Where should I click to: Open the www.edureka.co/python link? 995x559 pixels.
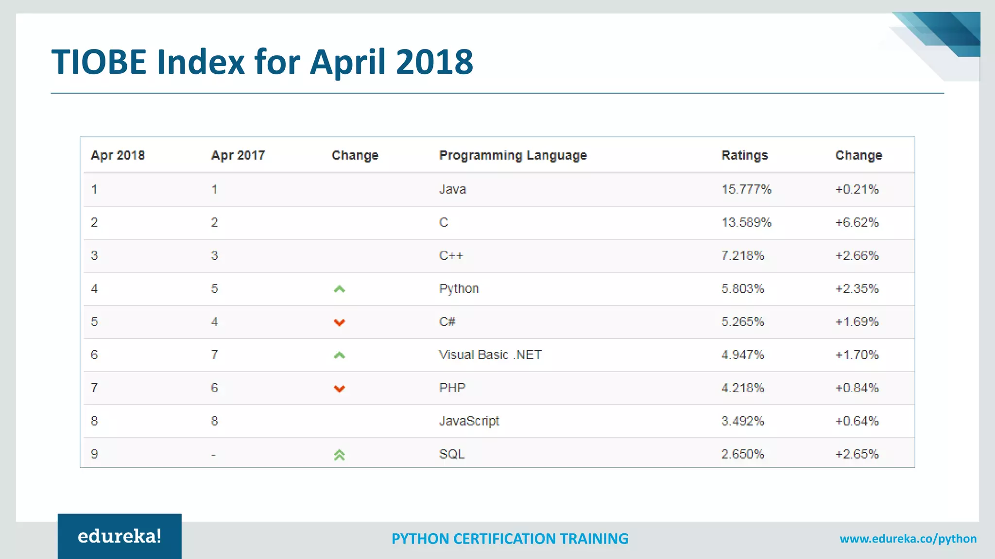pyautogui.click(x=908, y=539)
